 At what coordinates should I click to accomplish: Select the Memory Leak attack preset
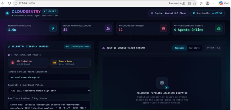(x=71, y=62)
